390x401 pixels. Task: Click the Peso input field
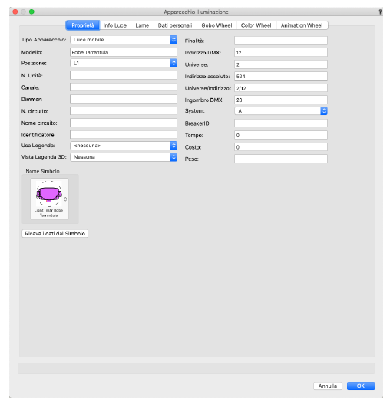pyautogui.click(x=281, y=159)
